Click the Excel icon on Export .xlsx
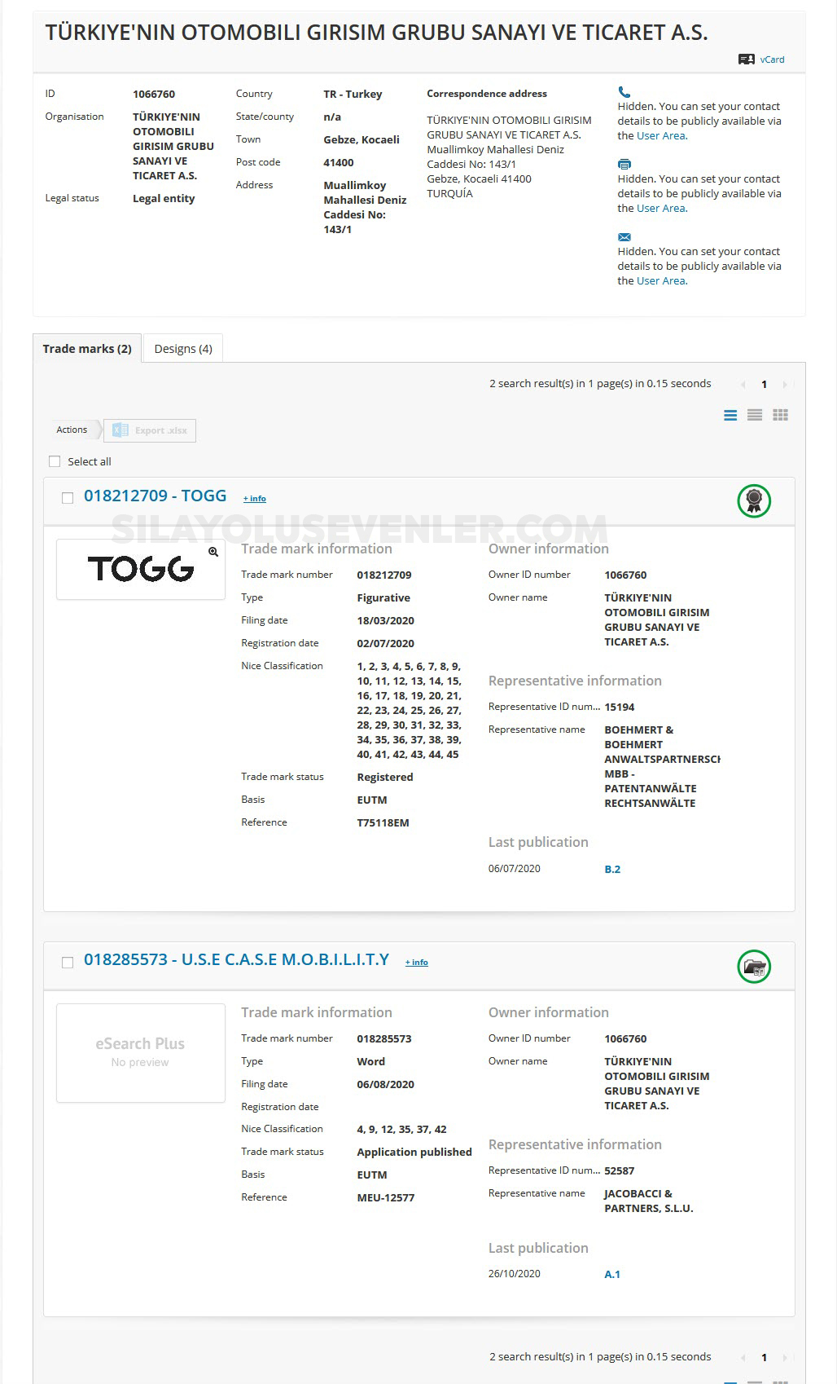Screen dimensions: 837x1384 click(x=121, y=430)
